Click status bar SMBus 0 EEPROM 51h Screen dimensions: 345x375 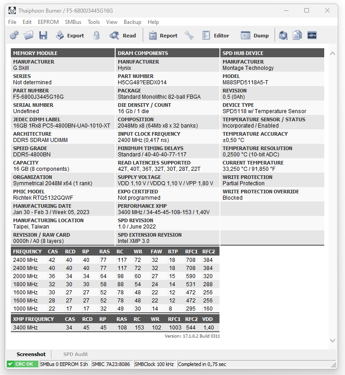(x=64, y=364)
